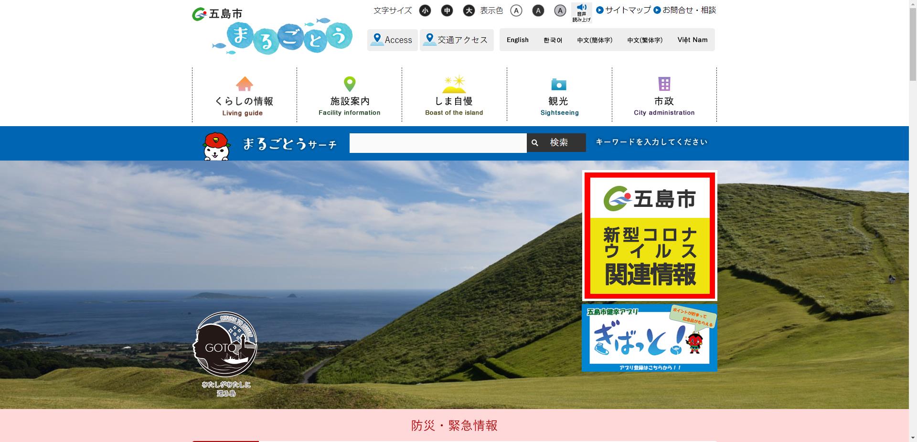Screen dimensions: 917x442
Task: Select the 施設案内 facility information pin icon
Action: pyautogui.click(x=350, y=85)
